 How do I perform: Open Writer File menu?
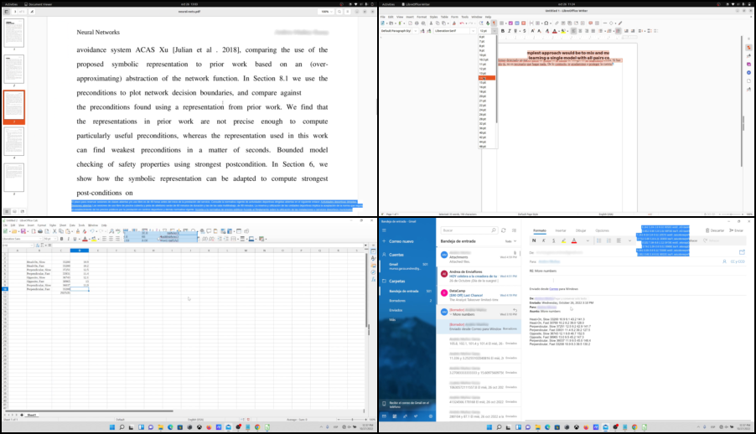click(x=383, y=17)
